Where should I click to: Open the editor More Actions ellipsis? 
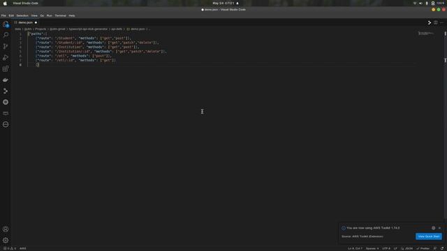click(x=441, y=22)
